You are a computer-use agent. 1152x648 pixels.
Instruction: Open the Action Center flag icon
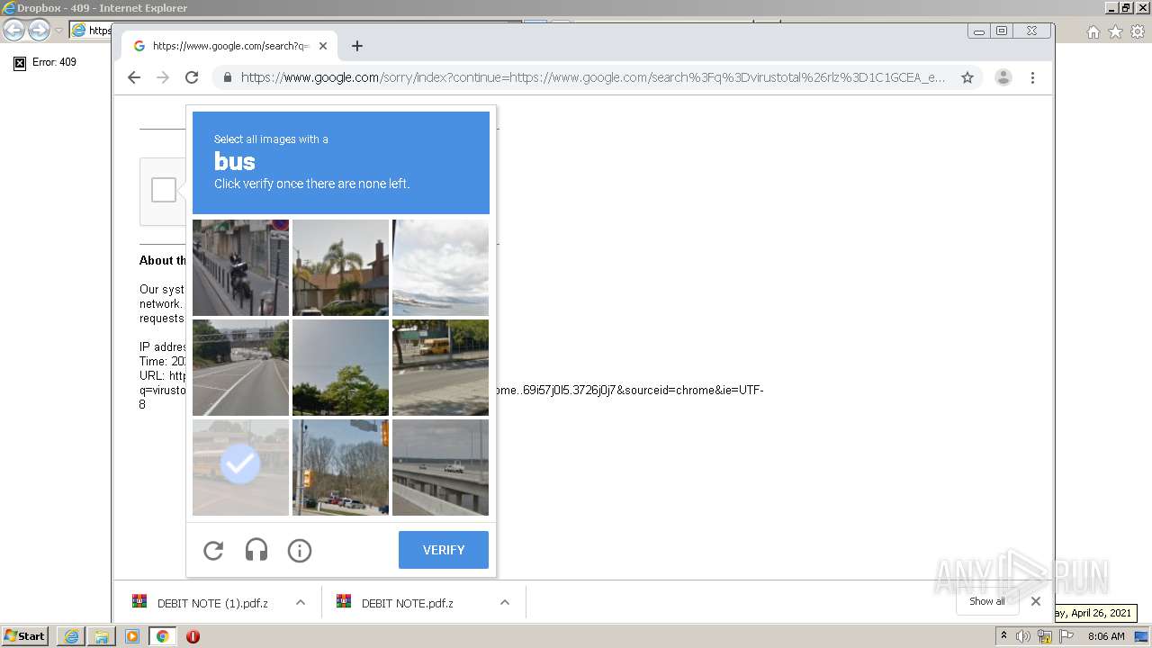[x=1066, y=636]
